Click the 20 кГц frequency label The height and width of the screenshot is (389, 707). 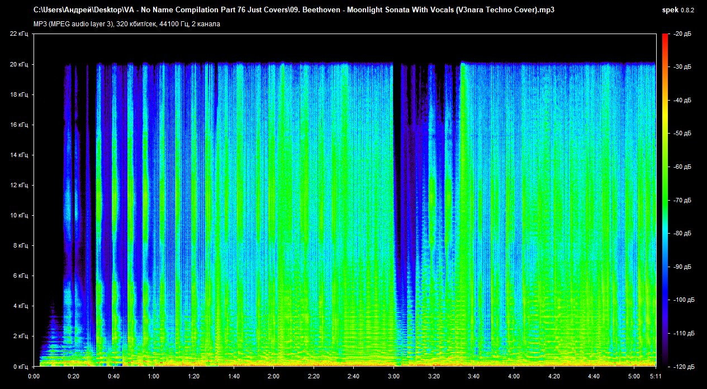[20, 64]
